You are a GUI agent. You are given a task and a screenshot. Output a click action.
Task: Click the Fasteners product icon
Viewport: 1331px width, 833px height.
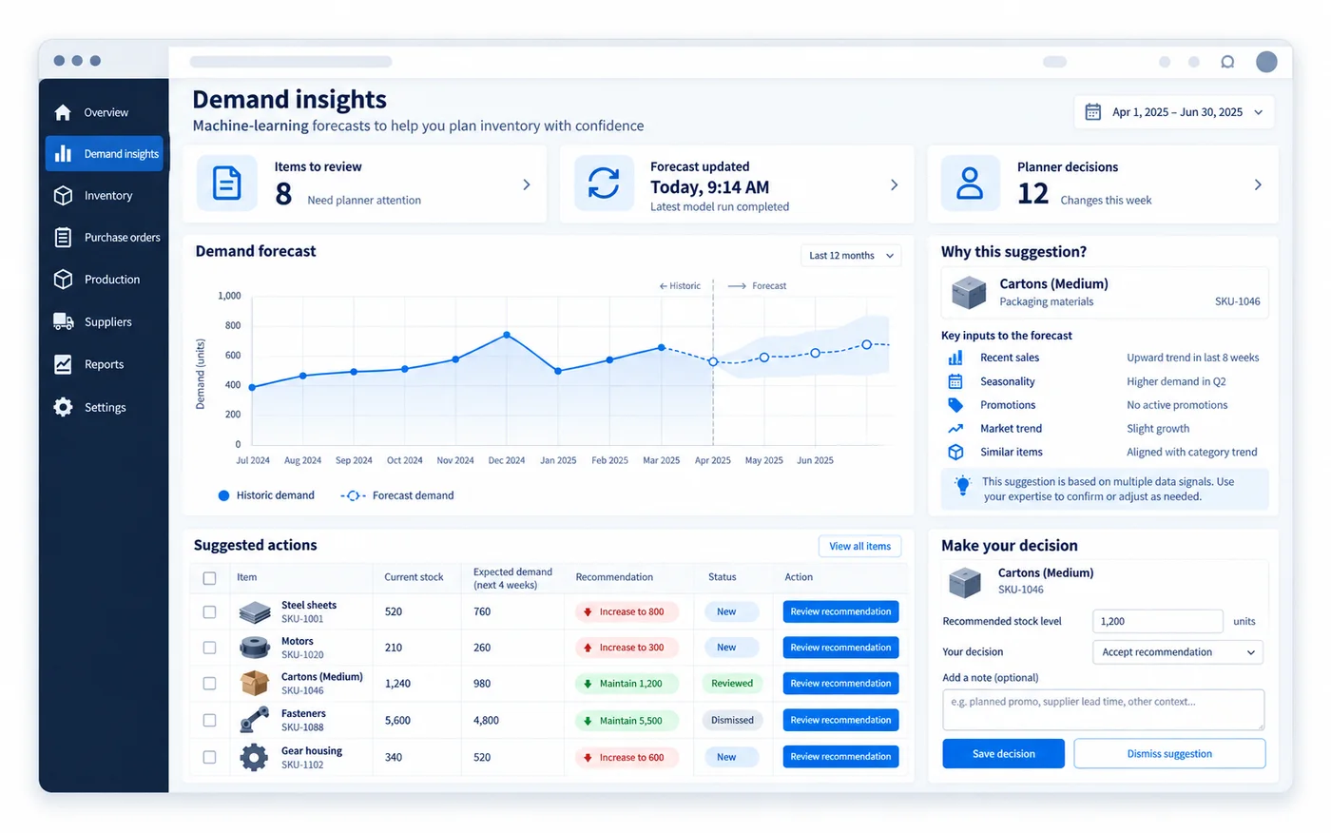(x=255, y=720)
